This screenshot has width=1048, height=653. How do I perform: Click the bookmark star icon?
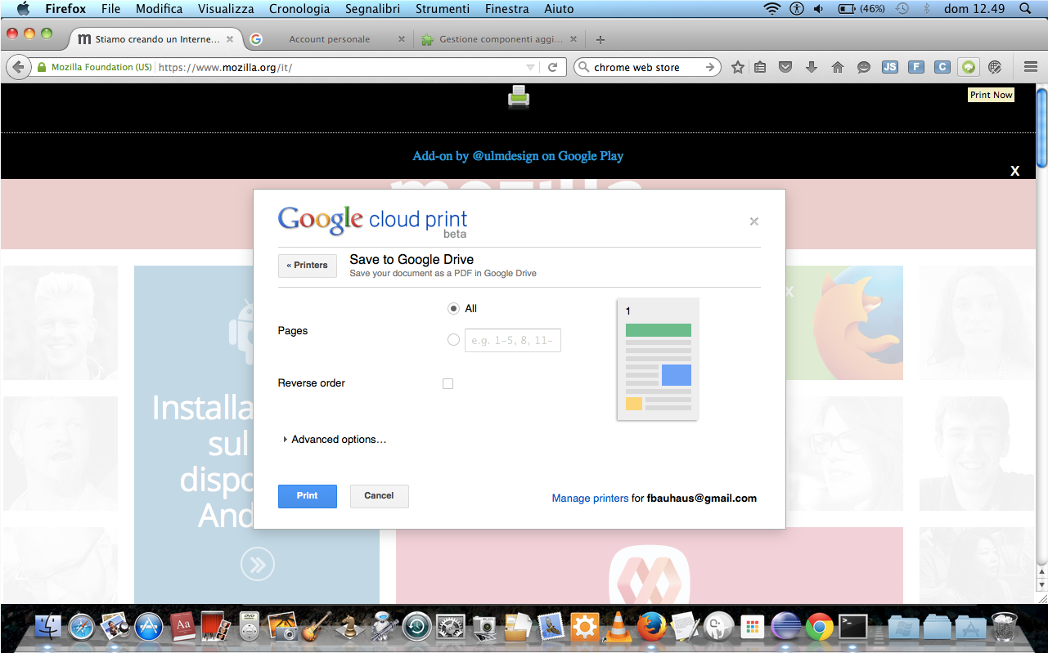pyautogui.click(x=737, y=67)
